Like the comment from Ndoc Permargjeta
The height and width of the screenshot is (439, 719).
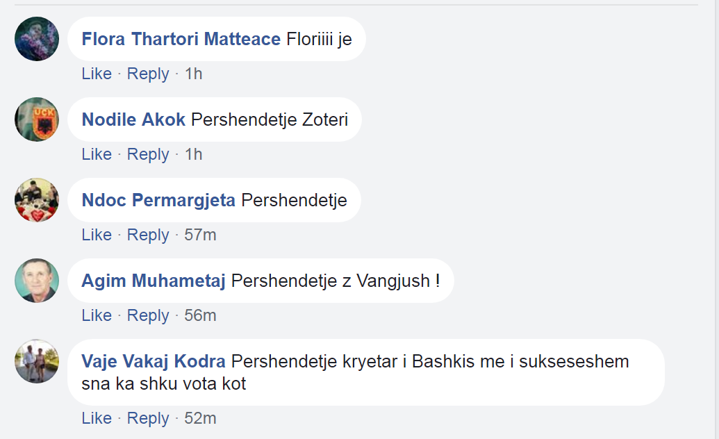pyautogui.click(x=97, y=235)
